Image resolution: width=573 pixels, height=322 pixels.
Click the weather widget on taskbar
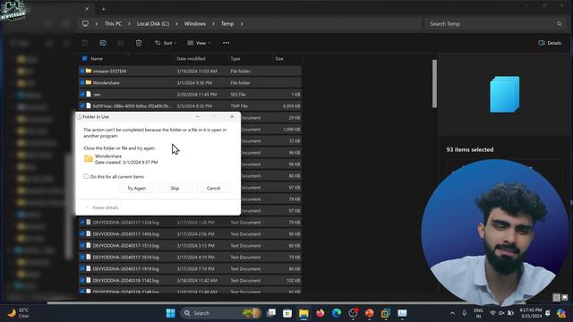click(18, 313)
